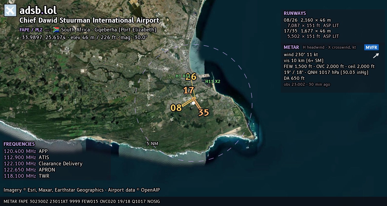Click QNH 1017 hPa temperature line
This screenshot has width=387, height=206.
pos(326,72)
